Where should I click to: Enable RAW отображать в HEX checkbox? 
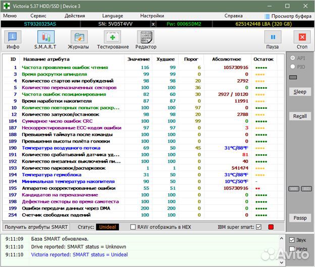(133, 227)
